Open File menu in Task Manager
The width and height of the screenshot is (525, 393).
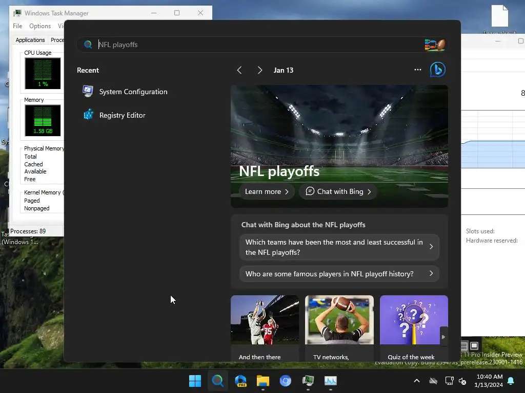(x=17, y=26)
